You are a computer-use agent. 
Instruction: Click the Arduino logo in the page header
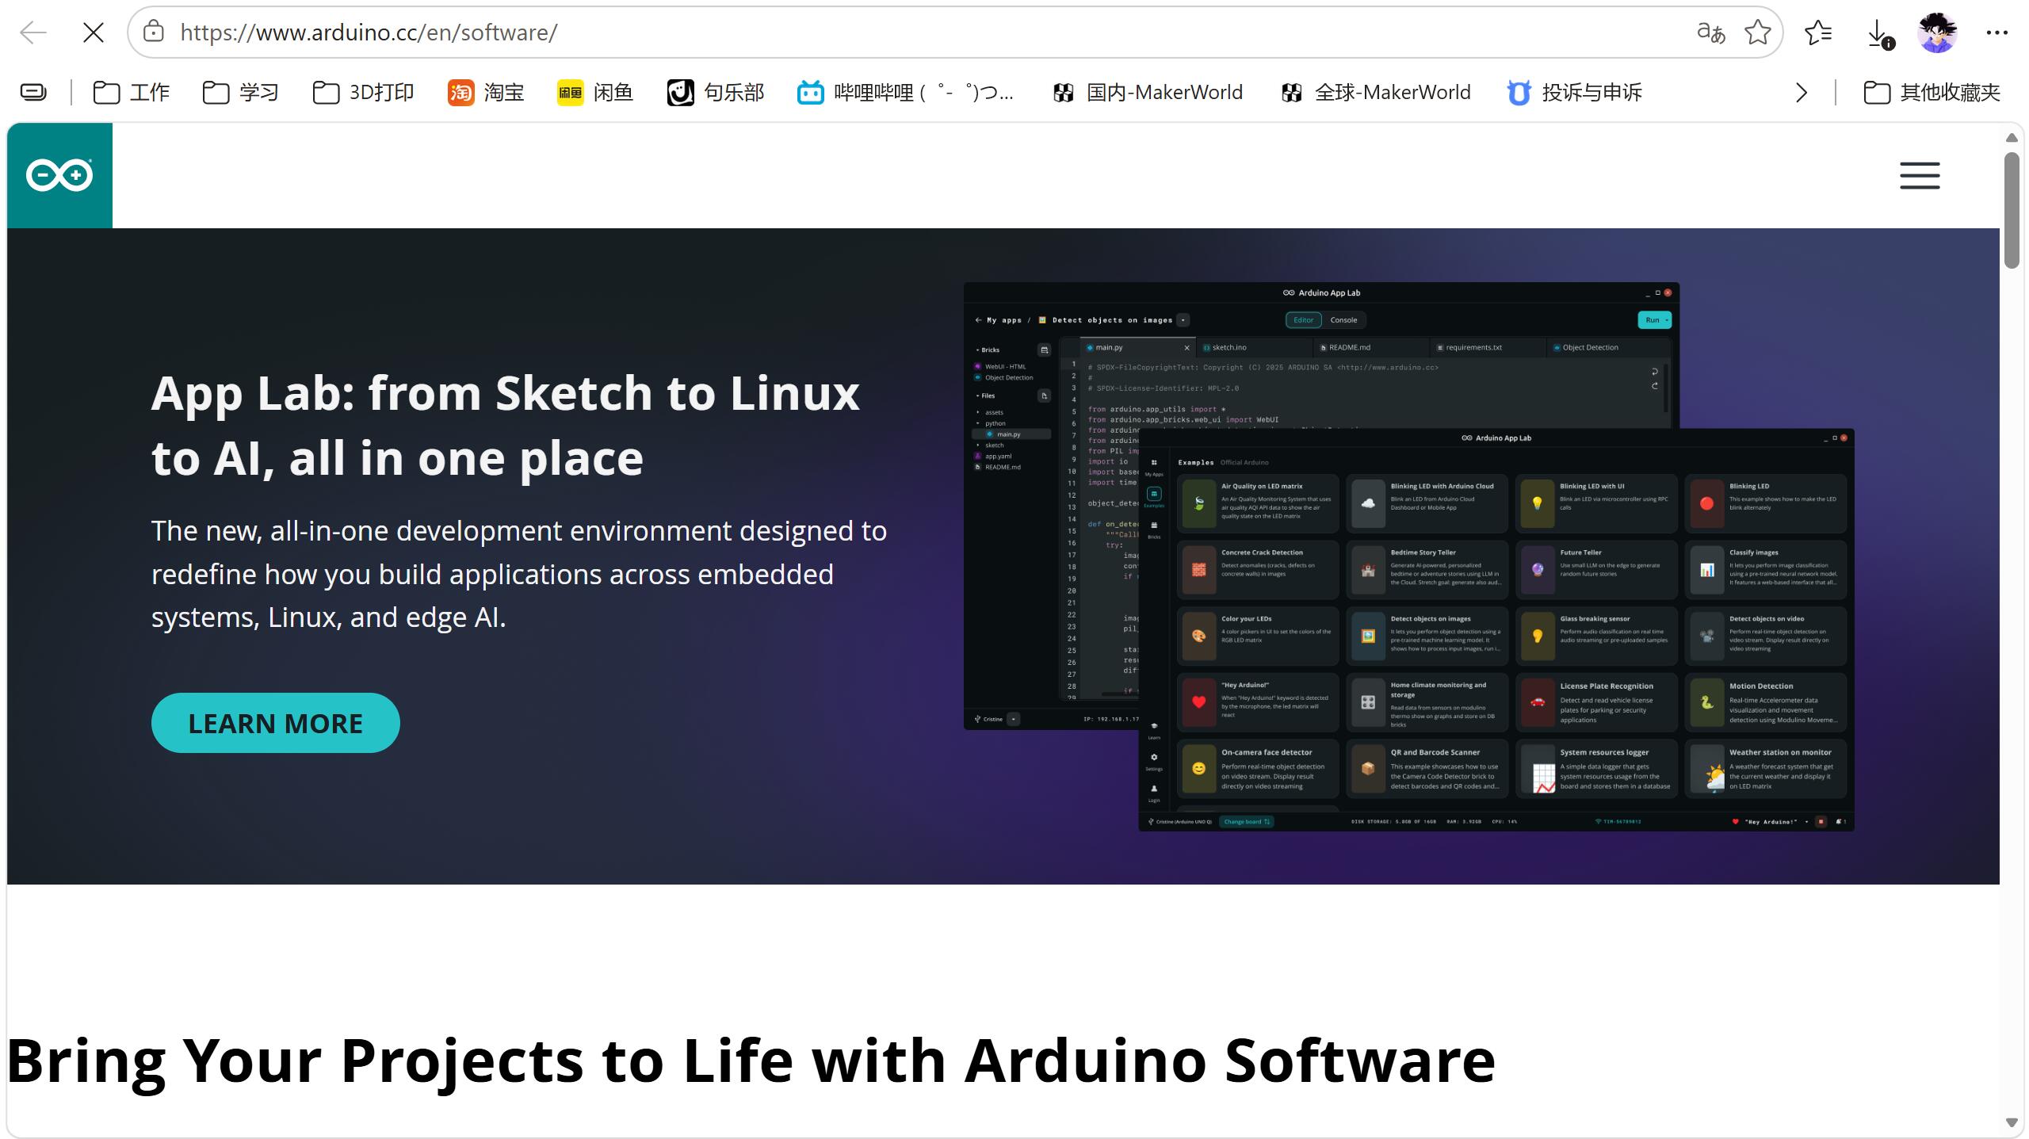pos(59,175)
